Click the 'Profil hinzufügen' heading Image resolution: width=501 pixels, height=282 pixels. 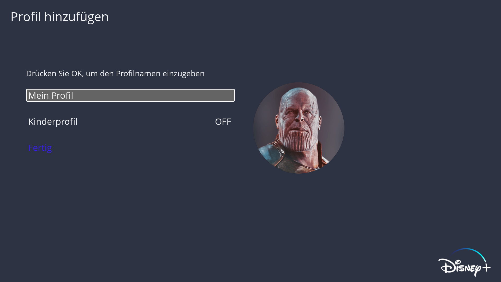(59, 17)
